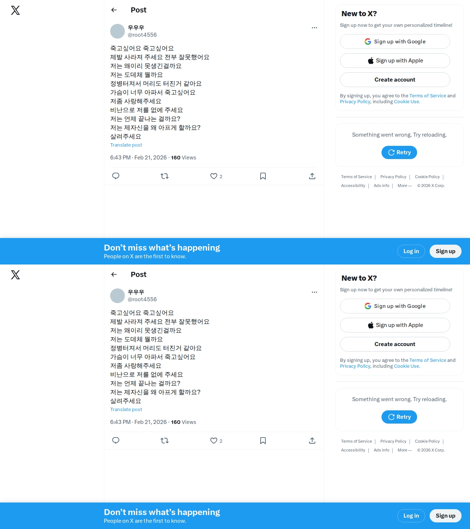Choose Sign up with Apple in the lower panel
The image size is (470, 529).
tap(395, 325)
